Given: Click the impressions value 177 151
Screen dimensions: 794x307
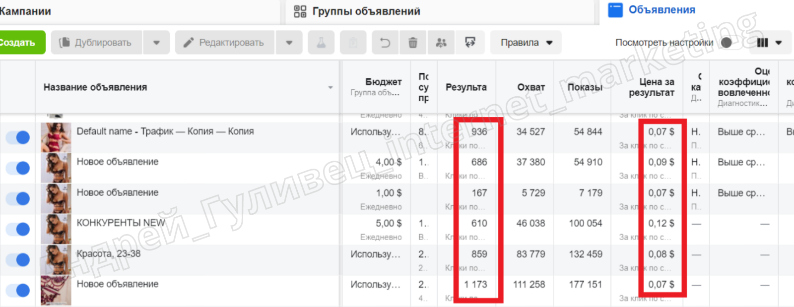Looking at the screenshot, I should pos(586,285).
